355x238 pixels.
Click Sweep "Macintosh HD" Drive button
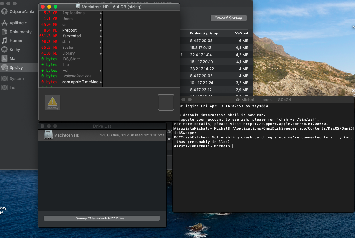pyautogui.click(x=102, y=218)
